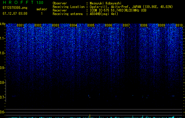The height and width of the screenshot is (118, 185).
Task: Click the 0302 time marker
Action: (38, 25)
